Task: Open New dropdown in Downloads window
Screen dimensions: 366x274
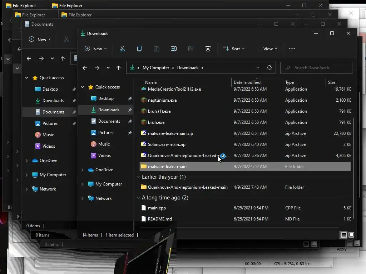Action: click(95, 49)
